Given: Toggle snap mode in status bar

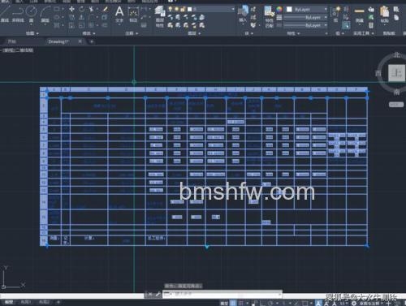Looking at the screenshot, I should coord(240,304).
